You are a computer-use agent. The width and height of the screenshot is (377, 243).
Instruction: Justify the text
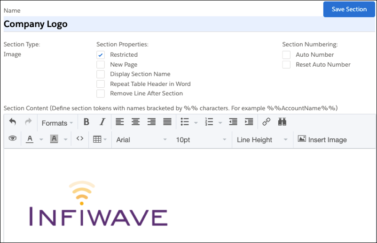click(x=167, y=122)
